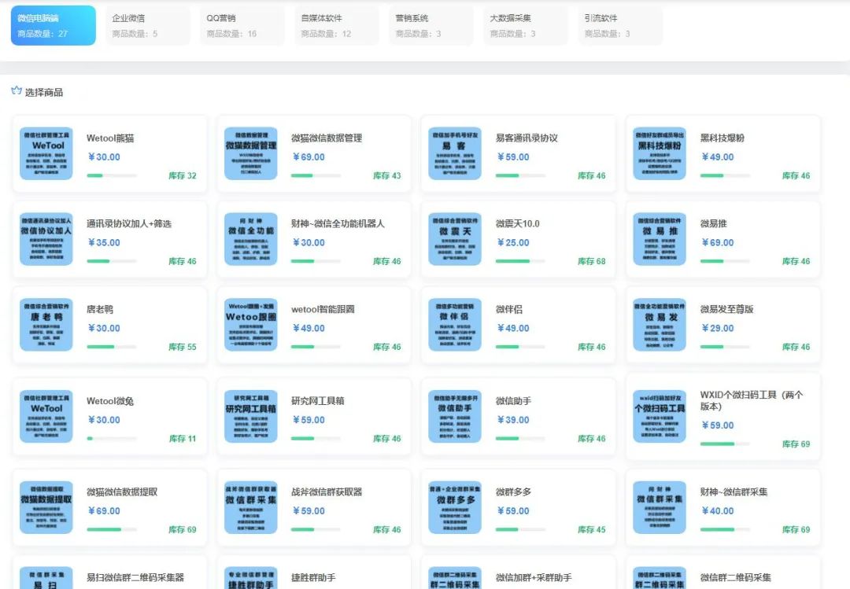Click the 捷胜群助手 product thumbnail
This screenshot has height=589, width=850.
pos(252,580)
